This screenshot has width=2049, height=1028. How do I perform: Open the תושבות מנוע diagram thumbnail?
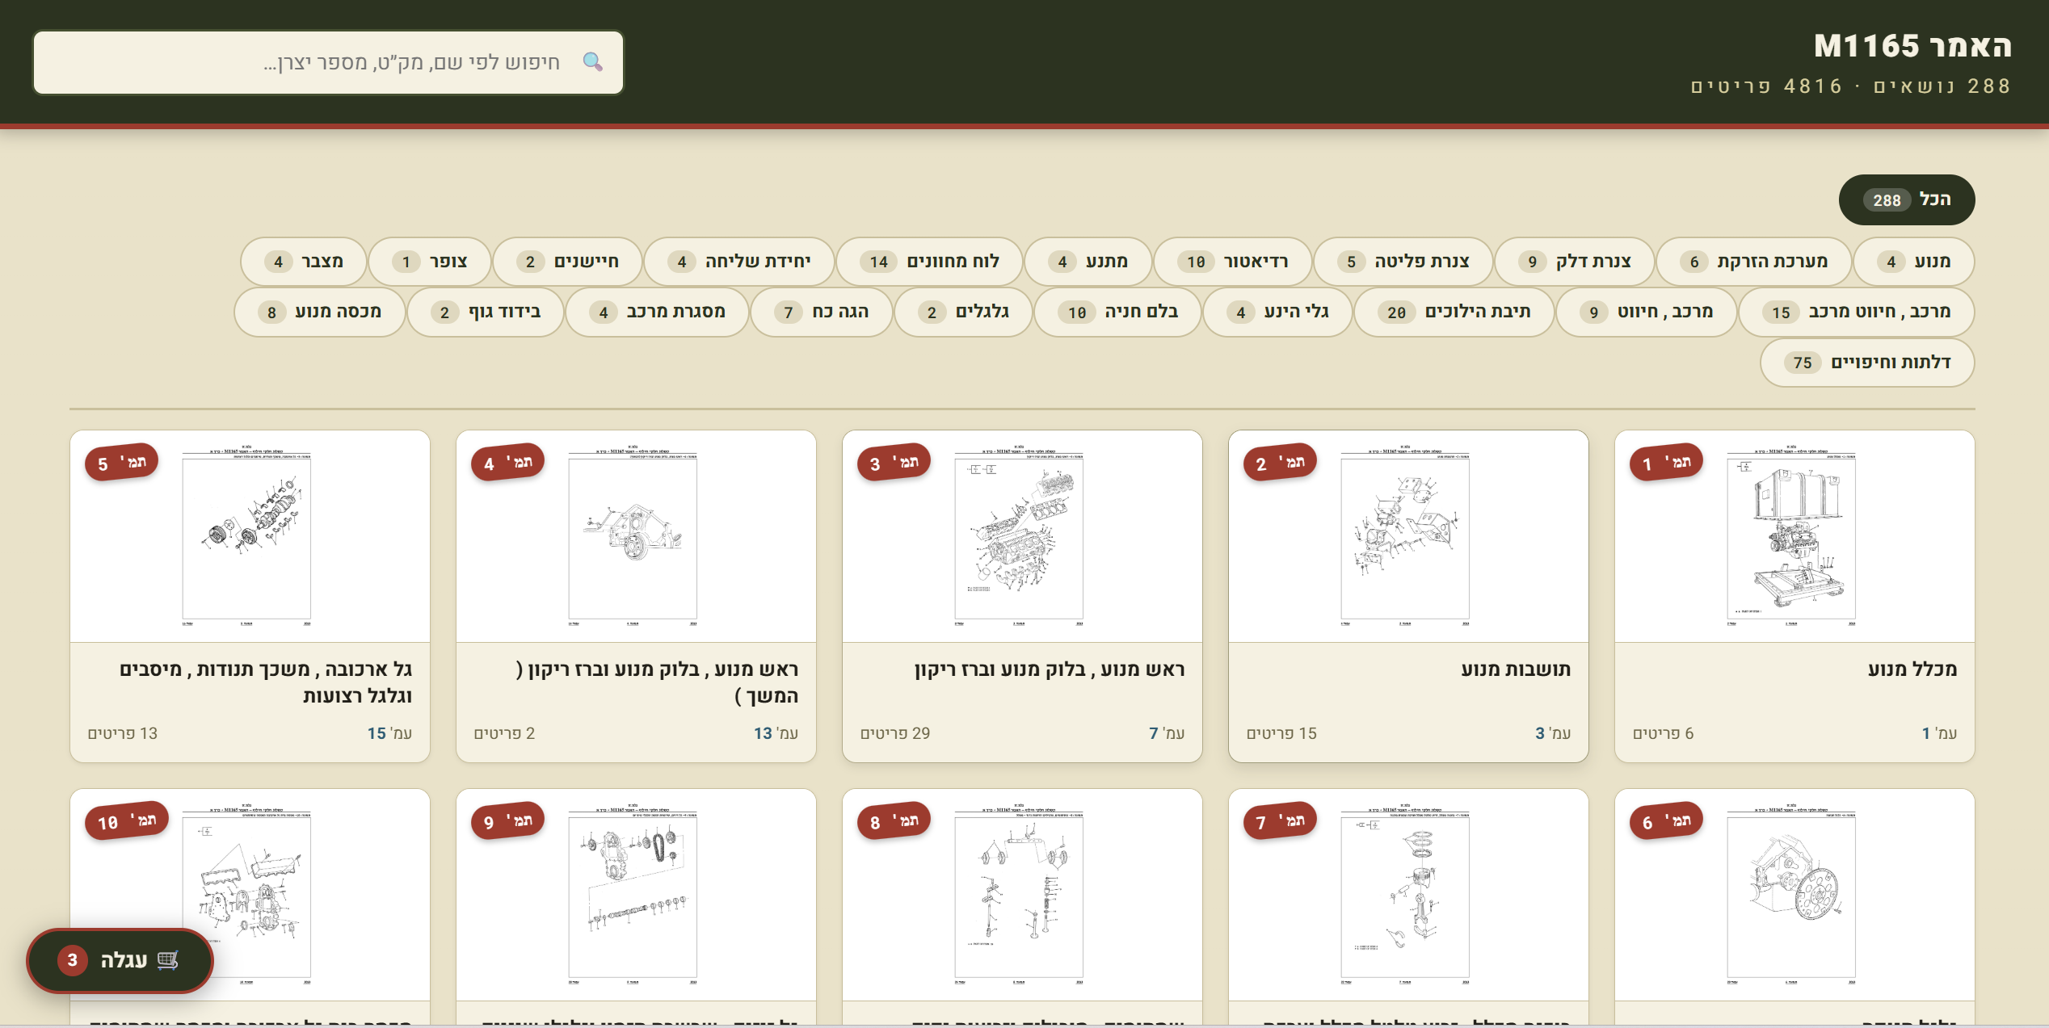pos(1405,537)
